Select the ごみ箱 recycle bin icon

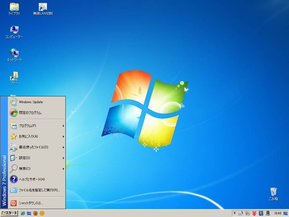(x=273, y=194)
